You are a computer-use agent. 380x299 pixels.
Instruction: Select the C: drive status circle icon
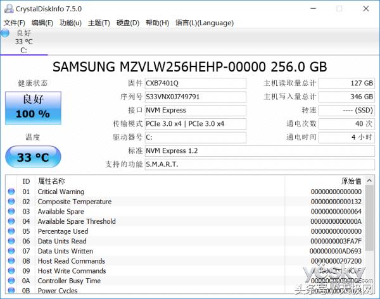coord(5,33)
